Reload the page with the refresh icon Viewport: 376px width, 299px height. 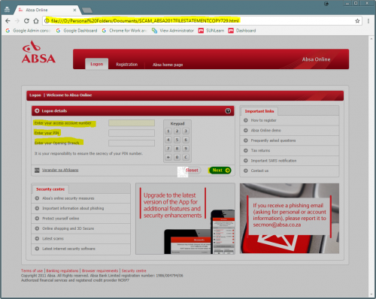[26, 21]
